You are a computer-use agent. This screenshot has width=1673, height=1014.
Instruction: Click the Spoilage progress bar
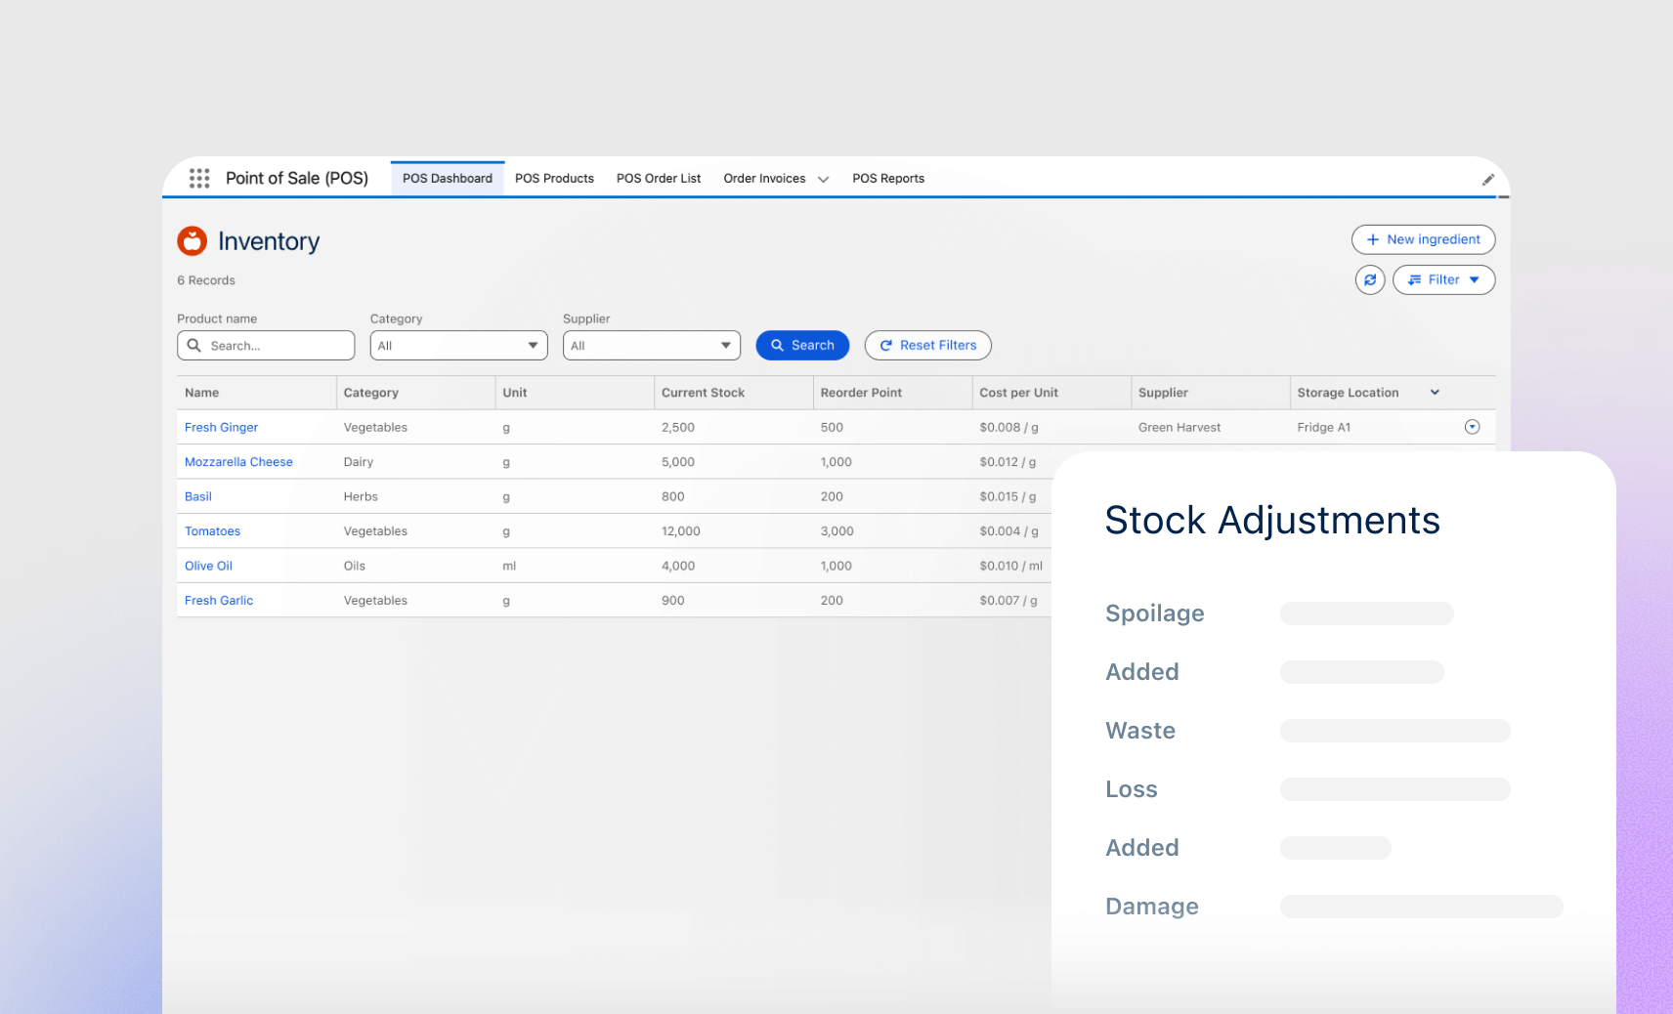tap(1365, 613)
